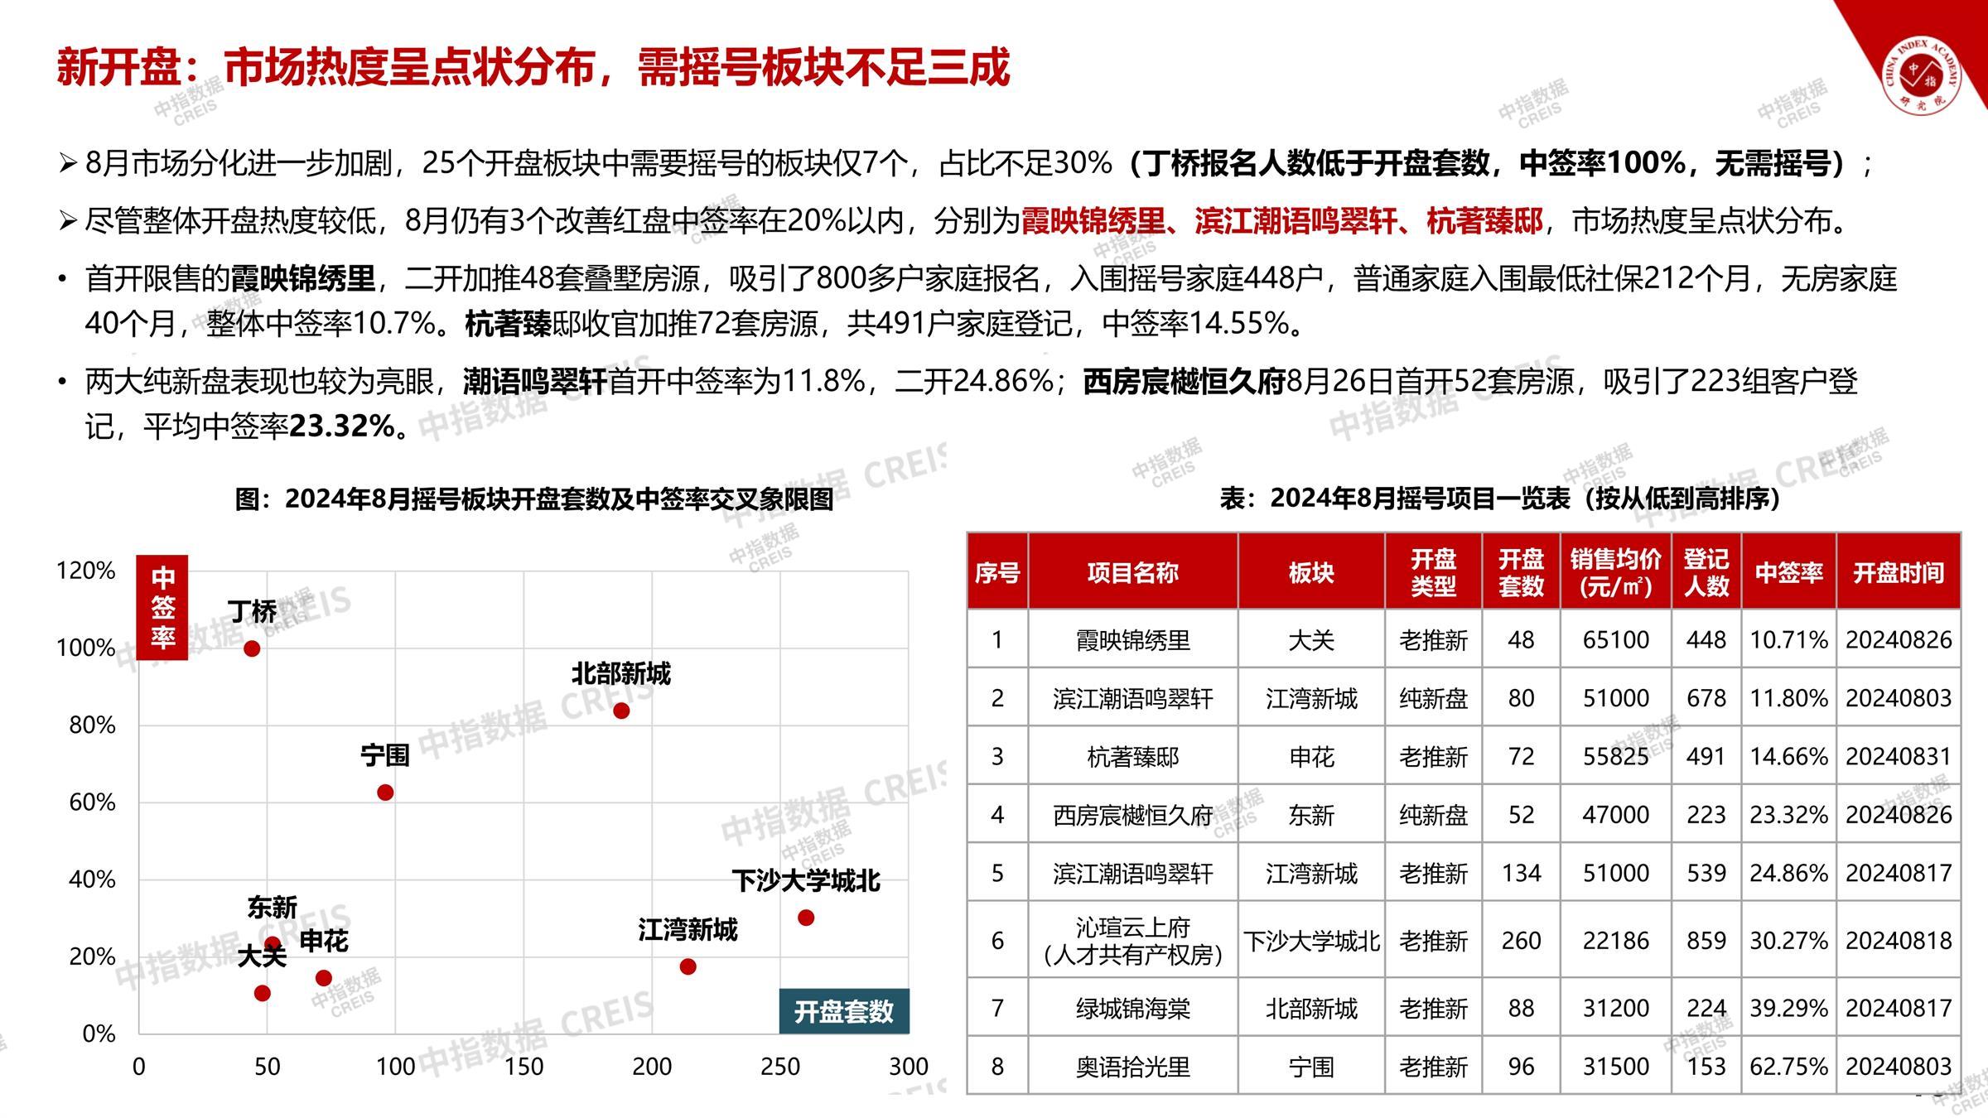
Task: Click the 丁桥 data point on chart
Action: click(252, 648)
